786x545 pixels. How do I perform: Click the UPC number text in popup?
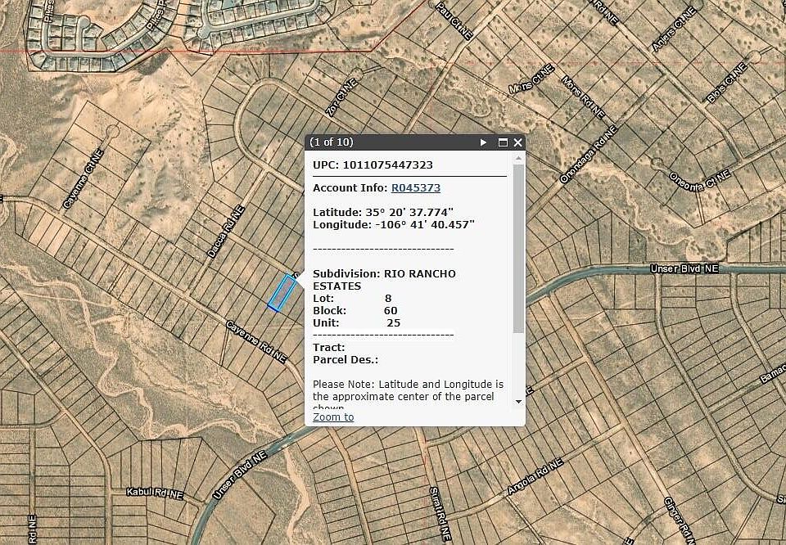click(x=387, y=164)
